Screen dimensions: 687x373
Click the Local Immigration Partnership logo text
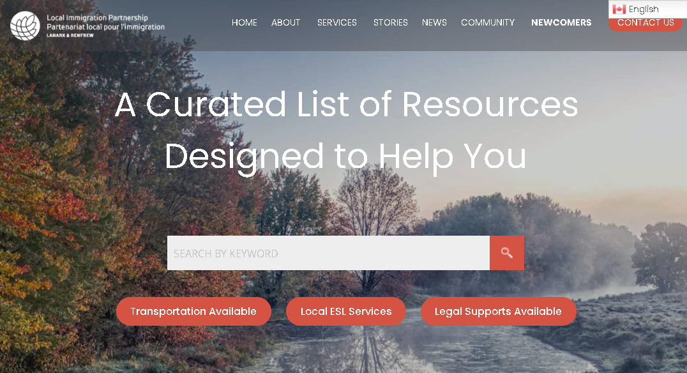(x=97, y=17)
